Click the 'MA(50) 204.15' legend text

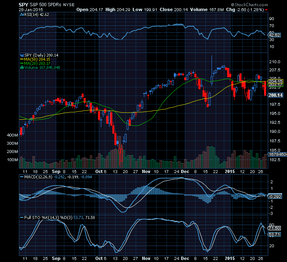pyautogui.click(x=37, y=59)
